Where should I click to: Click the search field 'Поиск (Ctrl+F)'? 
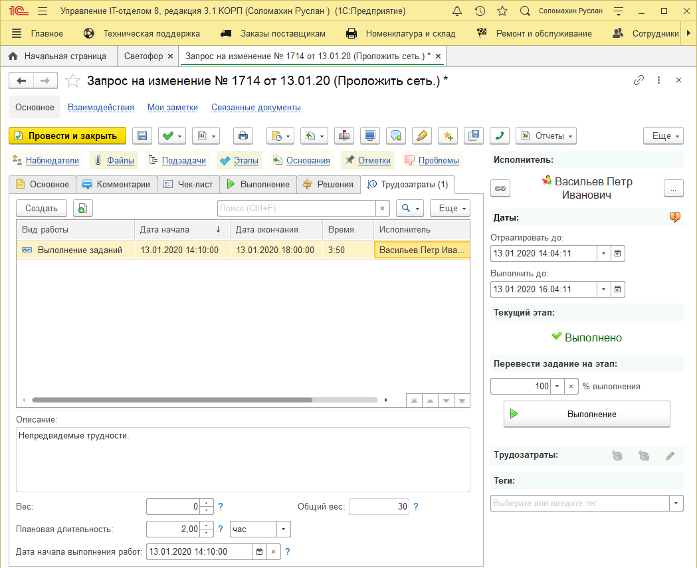click(x=298, y=208)
